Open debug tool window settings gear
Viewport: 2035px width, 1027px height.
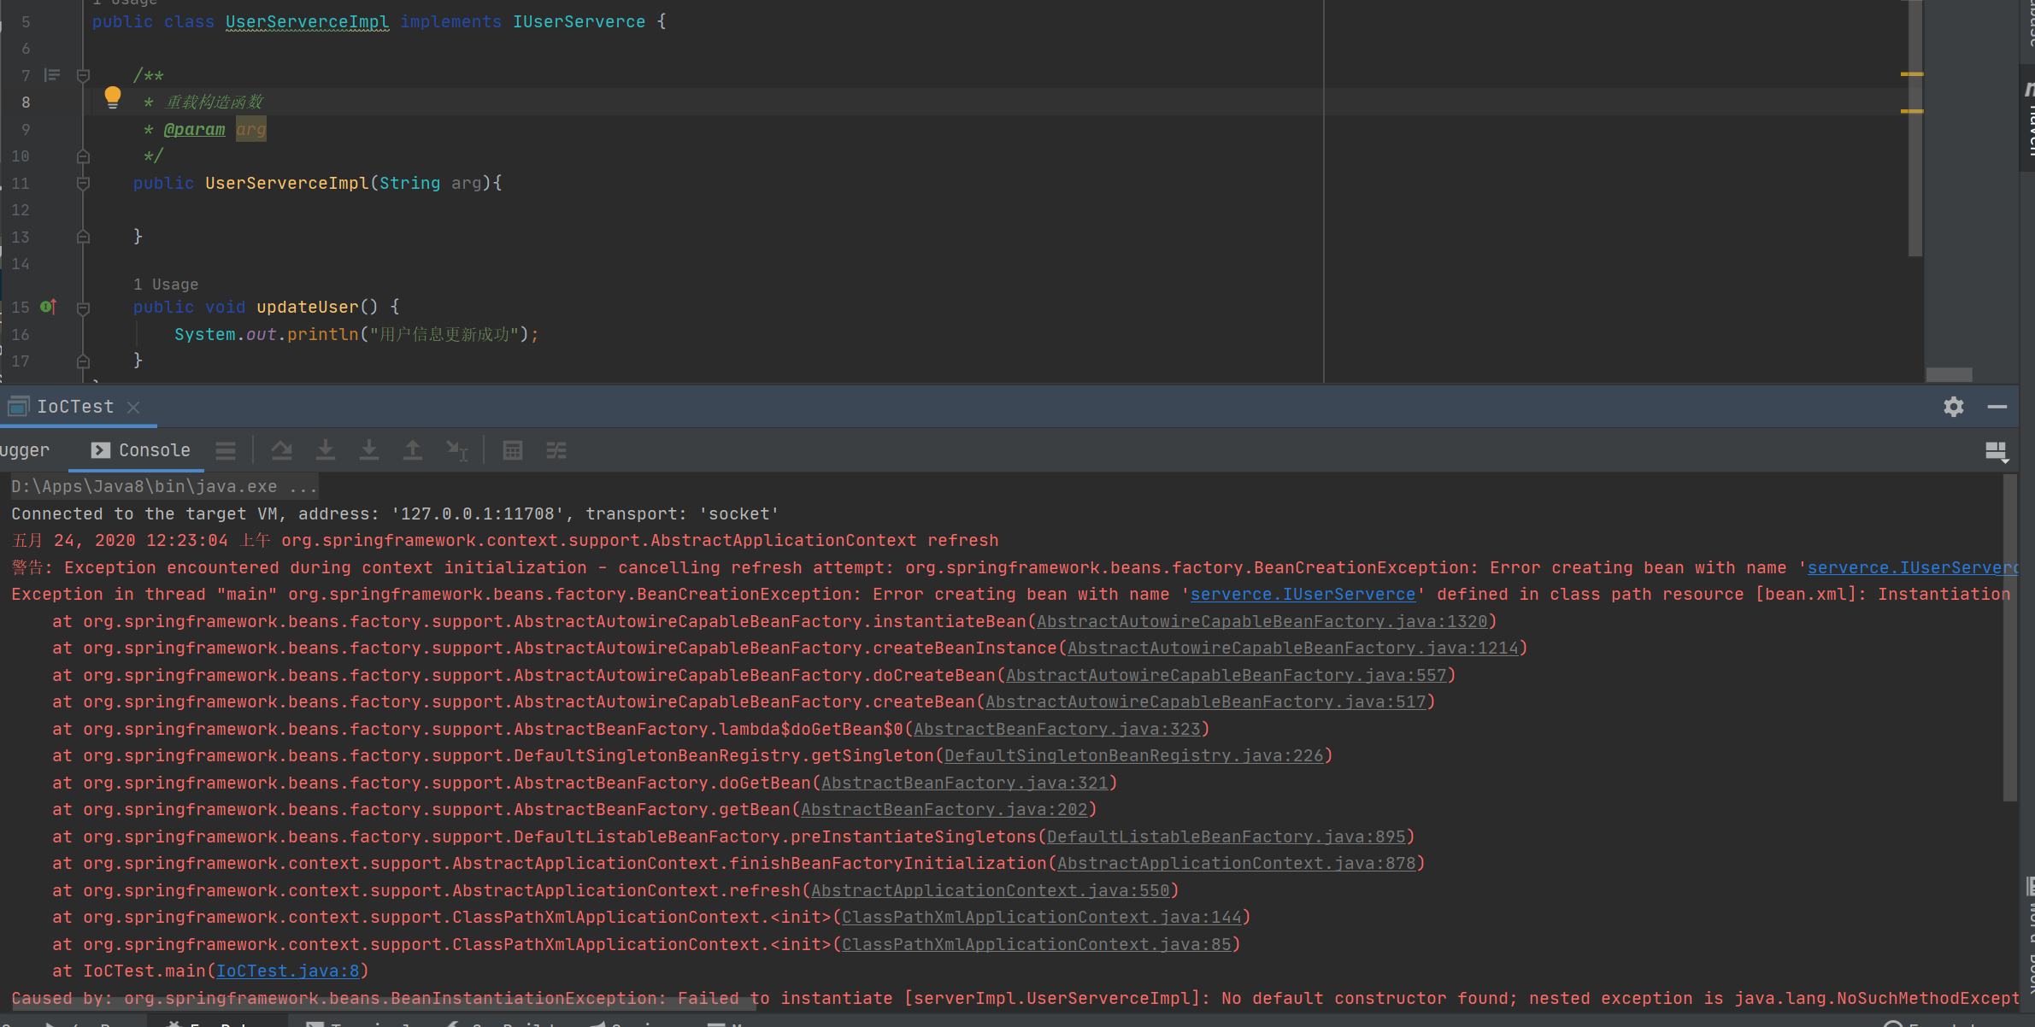1953,407
